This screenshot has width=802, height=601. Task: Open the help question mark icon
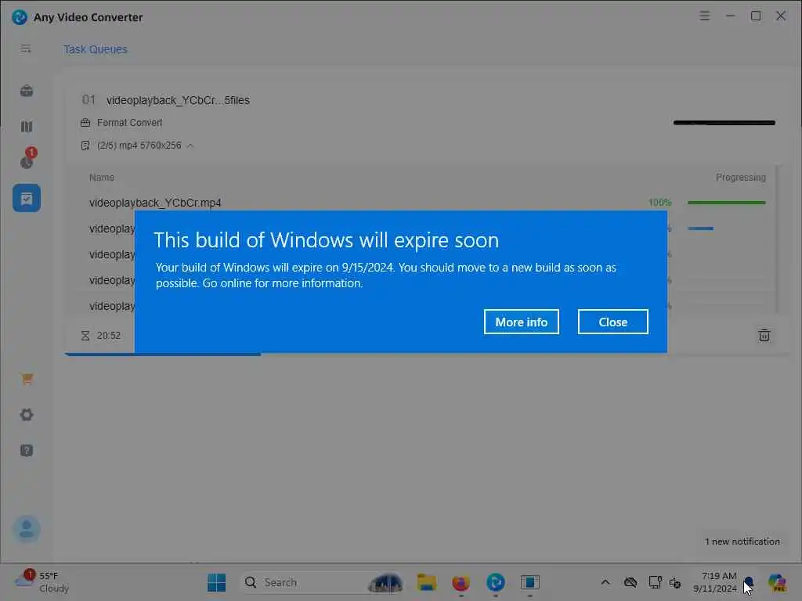tap(27, 450)
